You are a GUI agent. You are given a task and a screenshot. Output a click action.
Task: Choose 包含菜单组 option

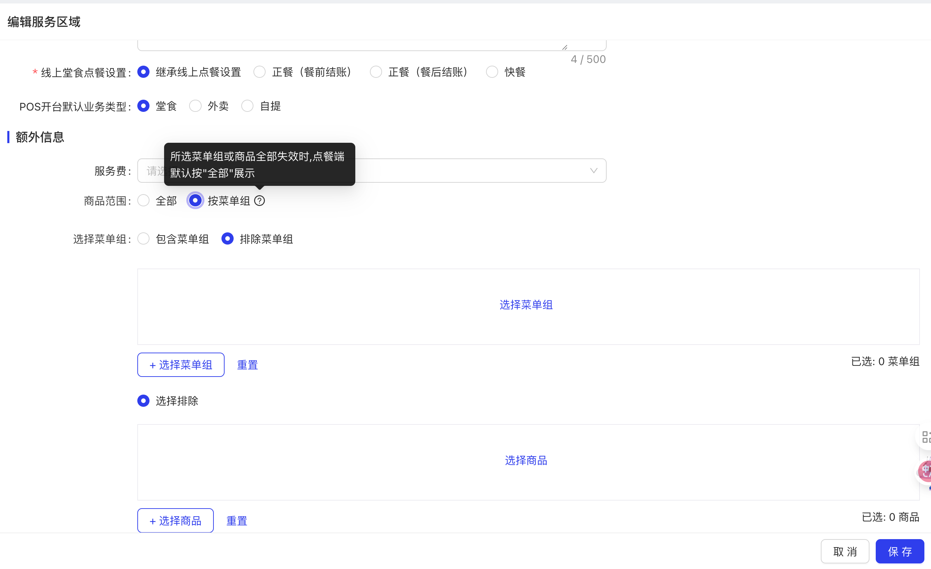[144, 239]
